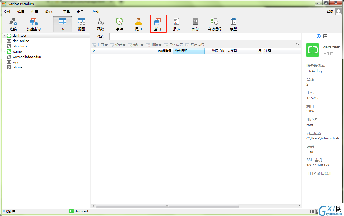
Task: Select the phone connection
Action: point(17,67)
